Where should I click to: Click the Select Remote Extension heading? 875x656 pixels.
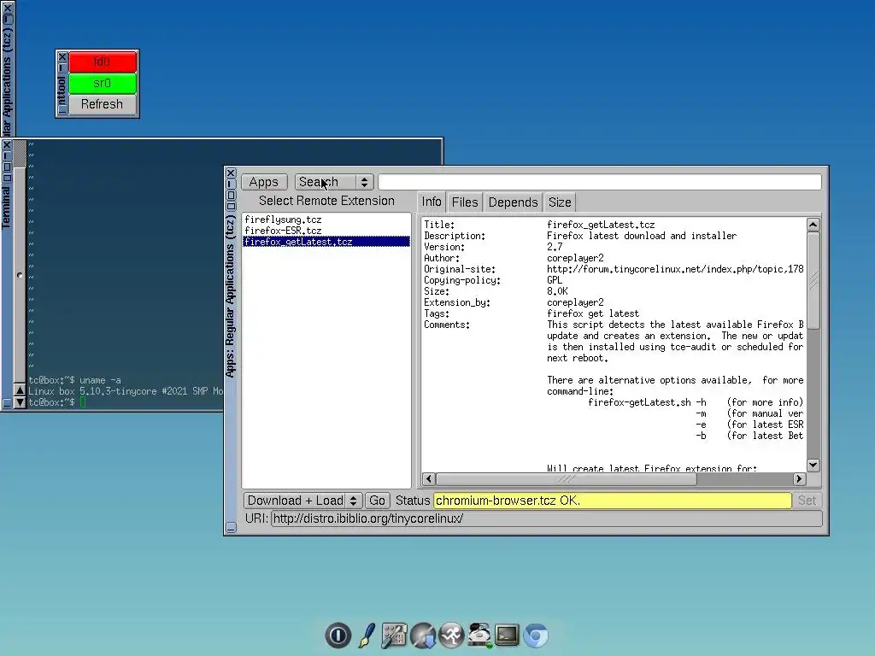click(326, 201)
